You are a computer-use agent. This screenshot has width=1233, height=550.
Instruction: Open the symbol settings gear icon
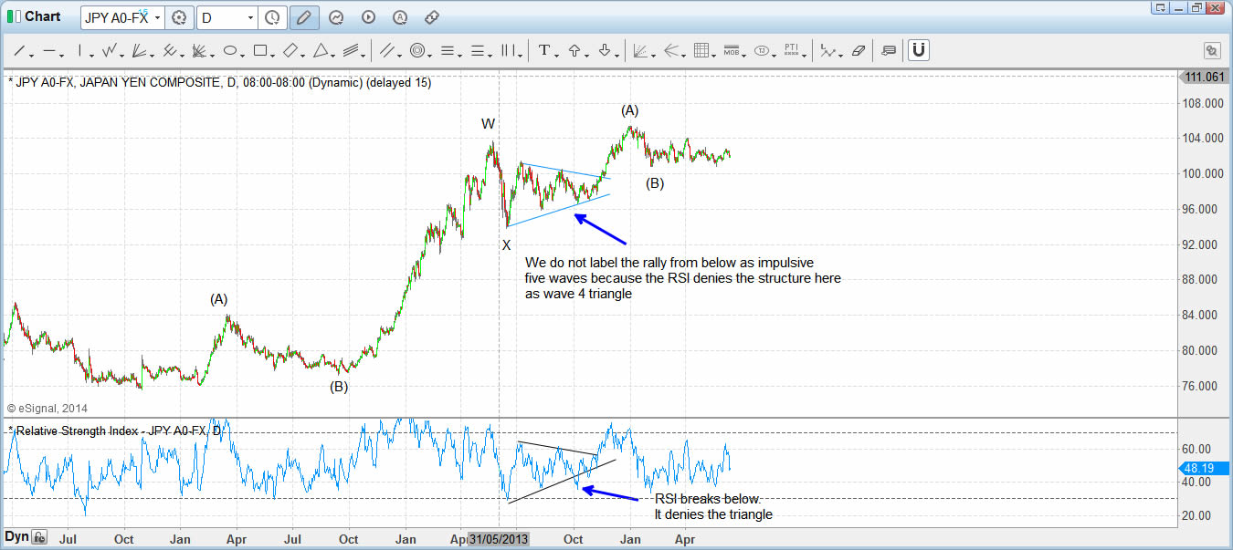point(179,17)
